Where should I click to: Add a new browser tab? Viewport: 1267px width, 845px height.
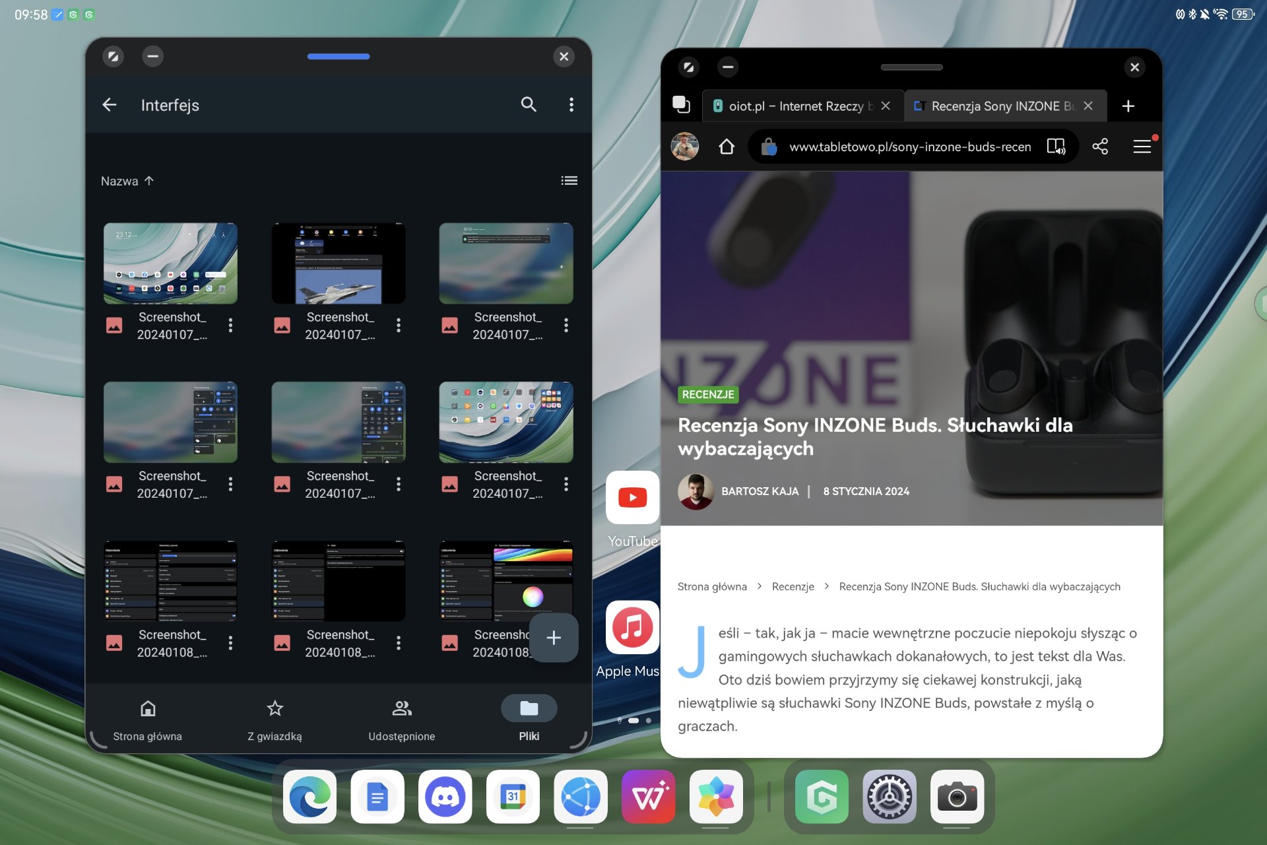pos(1128,106)
